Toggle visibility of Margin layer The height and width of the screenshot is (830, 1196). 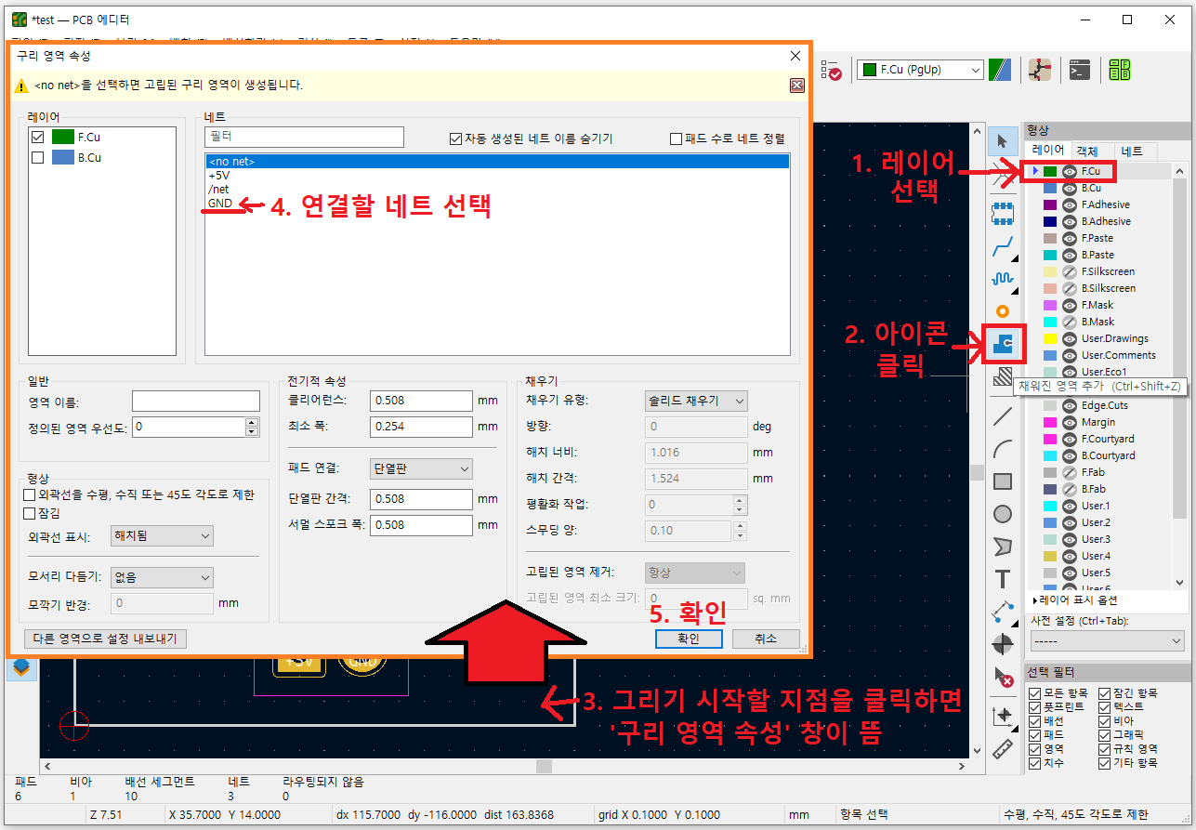pos(1070,422)
